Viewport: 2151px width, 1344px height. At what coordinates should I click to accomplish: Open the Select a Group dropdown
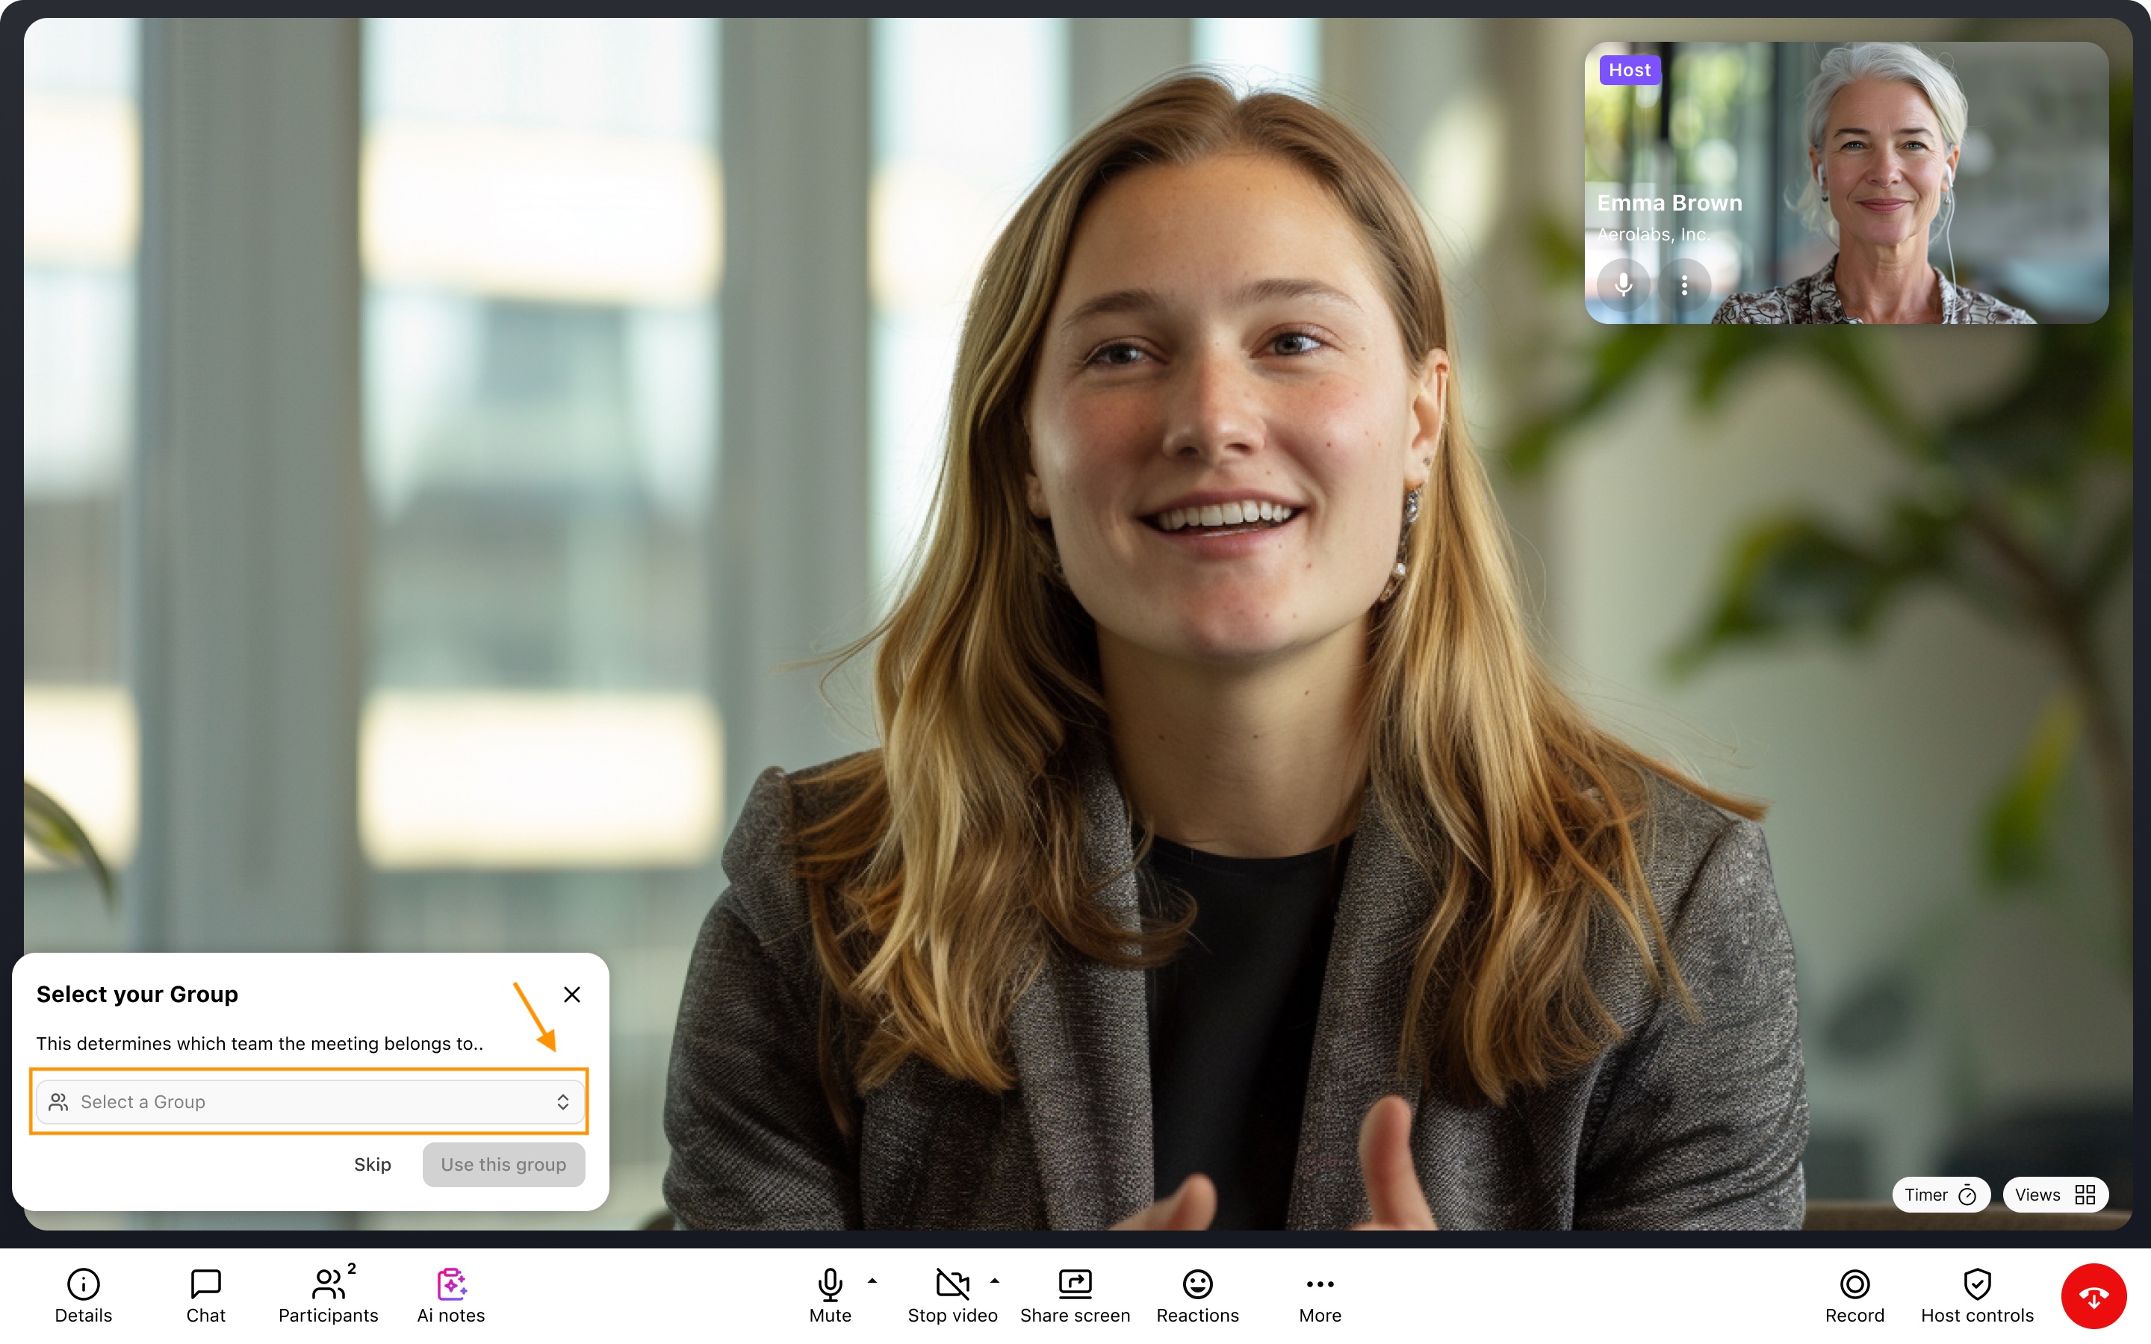310,1101
